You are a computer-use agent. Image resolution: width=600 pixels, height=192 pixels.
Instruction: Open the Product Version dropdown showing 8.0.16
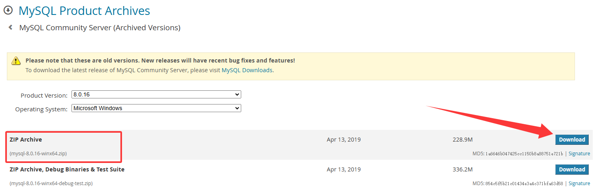(156, 94)
